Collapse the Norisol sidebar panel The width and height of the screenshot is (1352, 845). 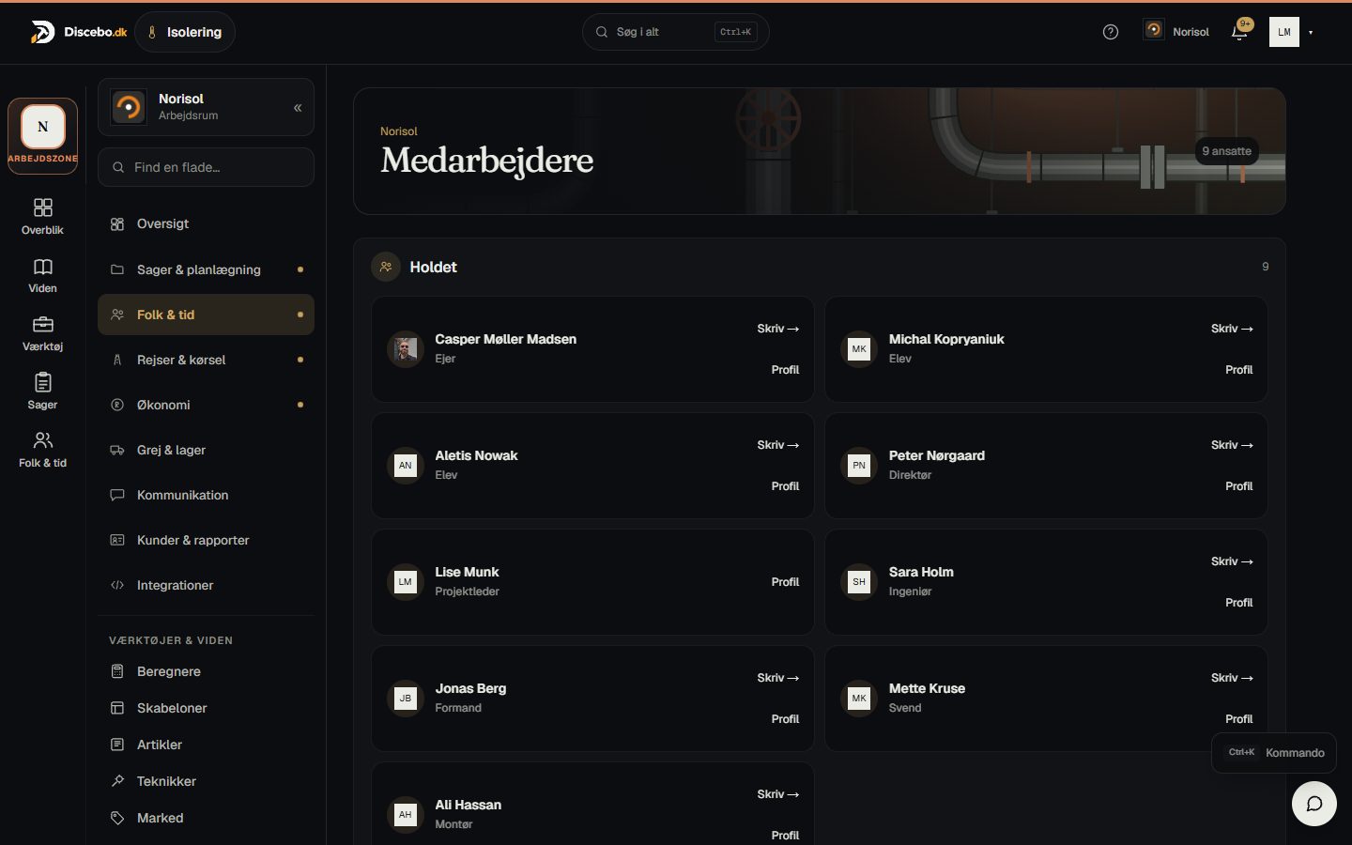[x=298, y=107]
